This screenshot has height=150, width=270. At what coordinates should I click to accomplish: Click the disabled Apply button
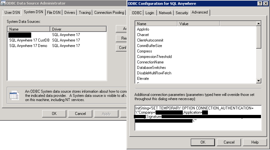tap(106, 114)
